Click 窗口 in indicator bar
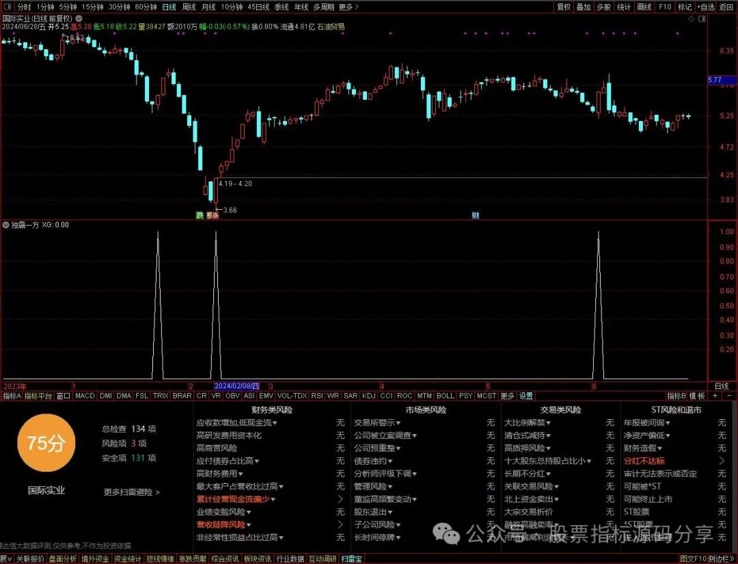Image resolution: width=738 pixels, height=564 pixels. pyautogui.click(x=63, y=396)
